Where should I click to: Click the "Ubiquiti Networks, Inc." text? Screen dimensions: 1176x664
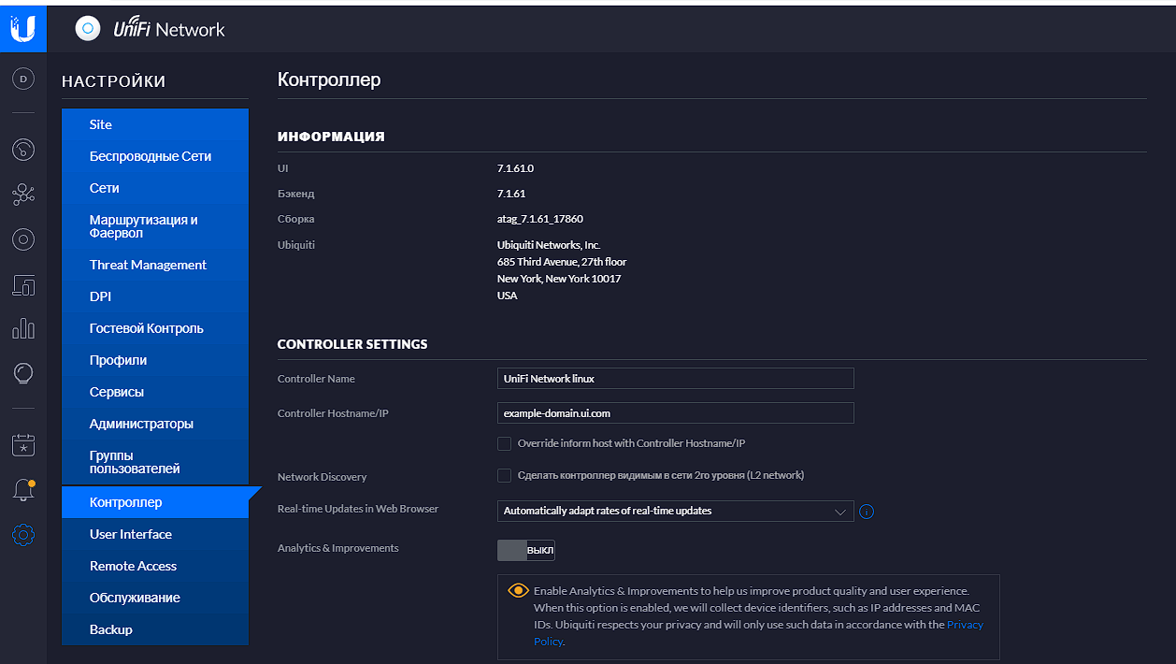549,245
